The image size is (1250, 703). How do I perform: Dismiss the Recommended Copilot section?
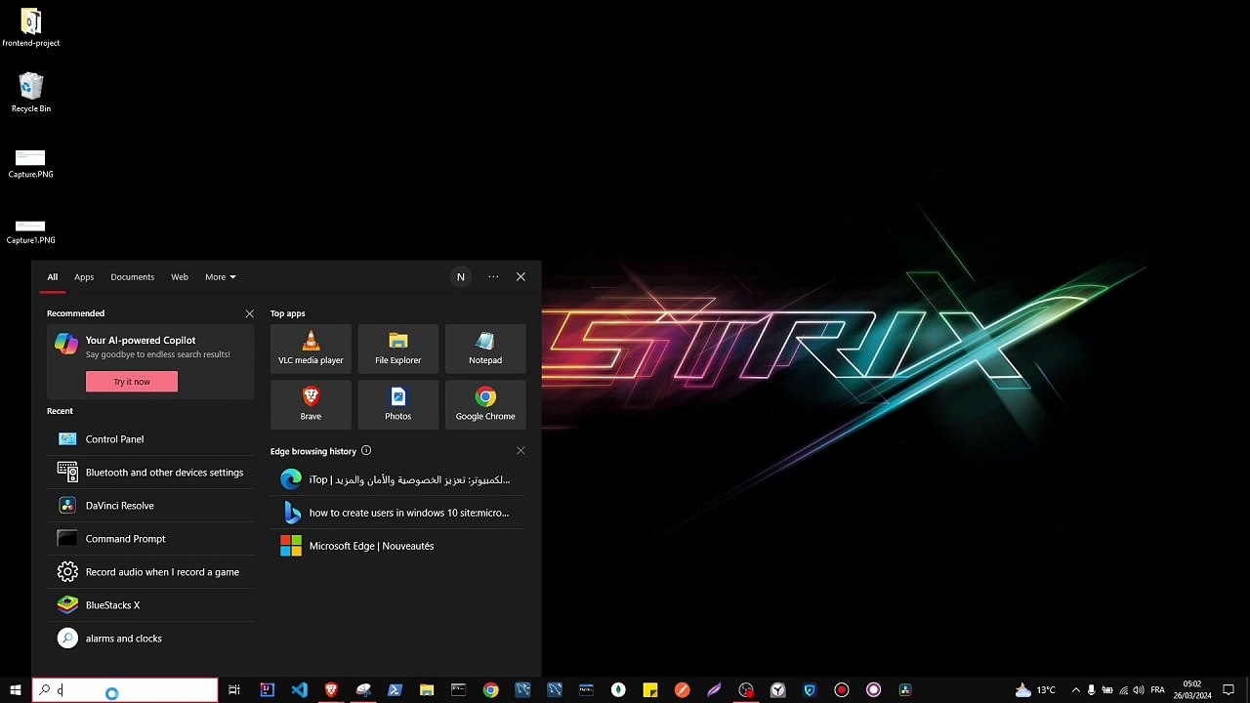click(250, 313)
